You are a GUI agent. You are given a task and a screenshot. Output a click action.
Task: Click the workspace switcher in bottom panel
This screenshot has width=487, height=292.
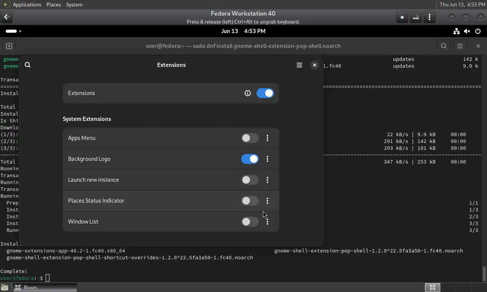click(433, 287)
